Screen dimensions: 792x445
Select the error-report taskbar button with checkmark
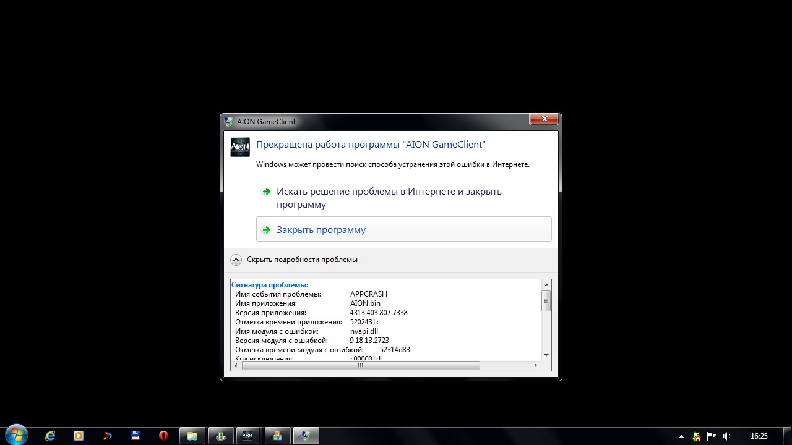[306, 436]
